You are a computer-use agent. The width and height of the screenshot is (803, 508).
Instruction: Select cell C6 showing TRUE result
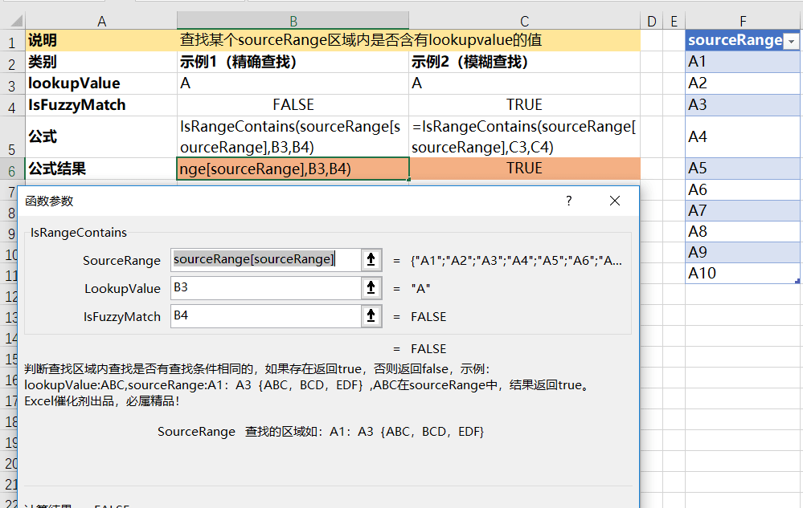click(x=524, y=169)
